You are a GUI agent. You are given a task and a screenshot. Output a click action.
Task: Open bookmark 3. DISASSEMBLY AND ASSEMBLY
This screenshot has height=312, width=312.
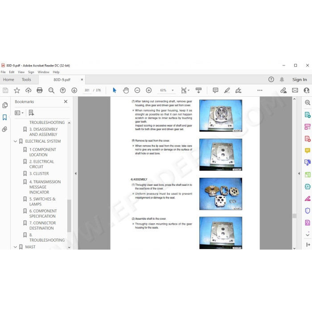[x=44, y=132]
